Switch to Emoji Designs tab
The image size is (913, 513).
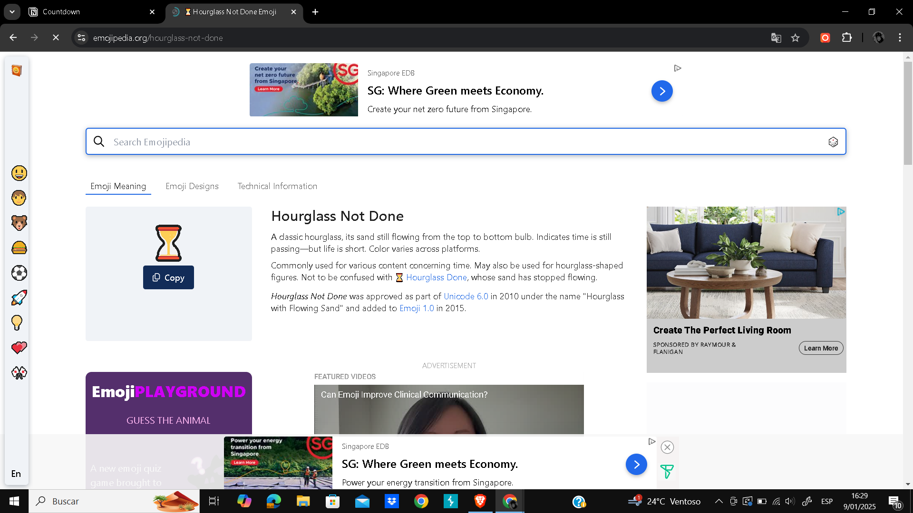pos(192,186)
